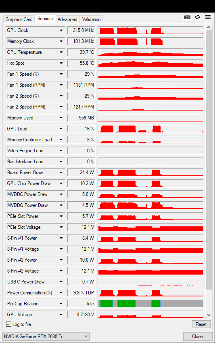Take a screenshot with the camera icon

[187, 17]
